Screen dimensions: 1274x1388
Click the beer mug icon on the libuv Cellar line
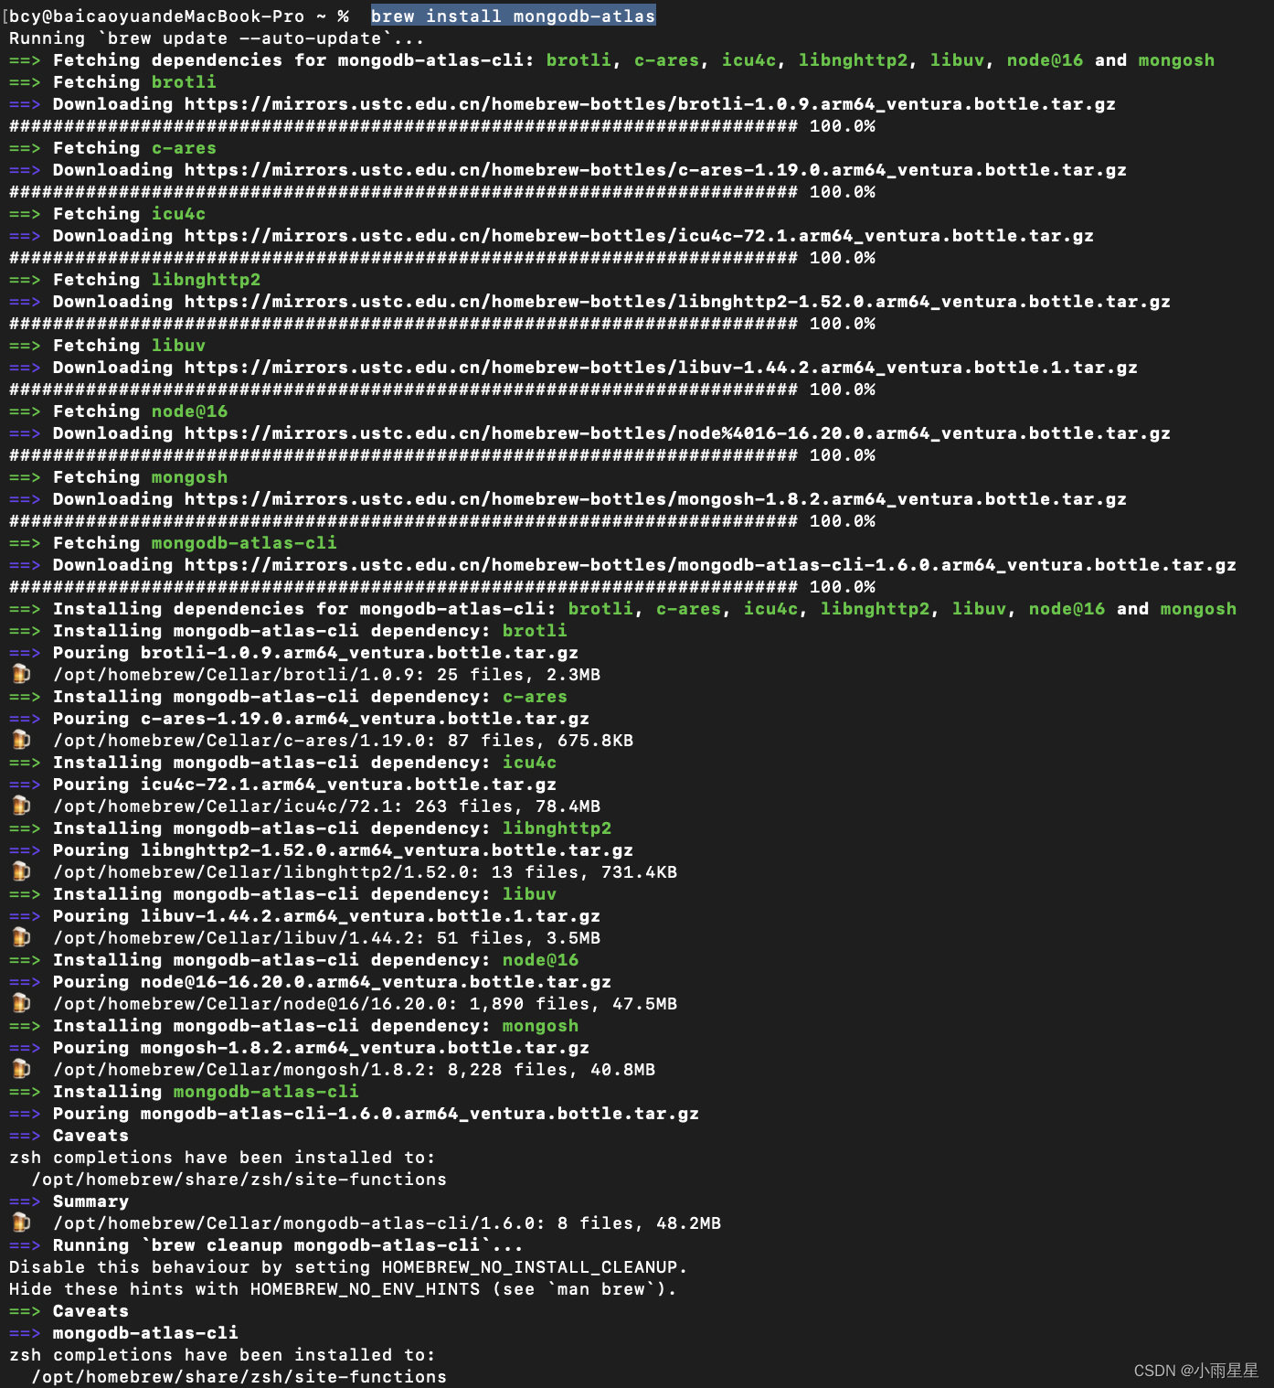pyautogui.click(x=21, y=938)
